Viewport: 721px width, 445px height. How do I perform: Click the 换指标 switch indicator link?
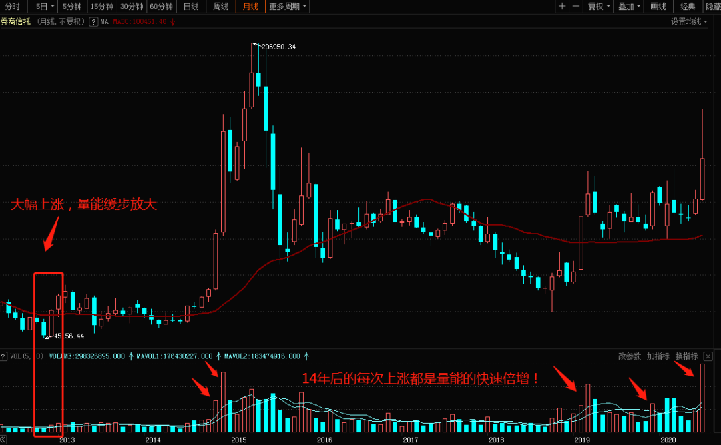pyautogui.click(x=686, y=356)
